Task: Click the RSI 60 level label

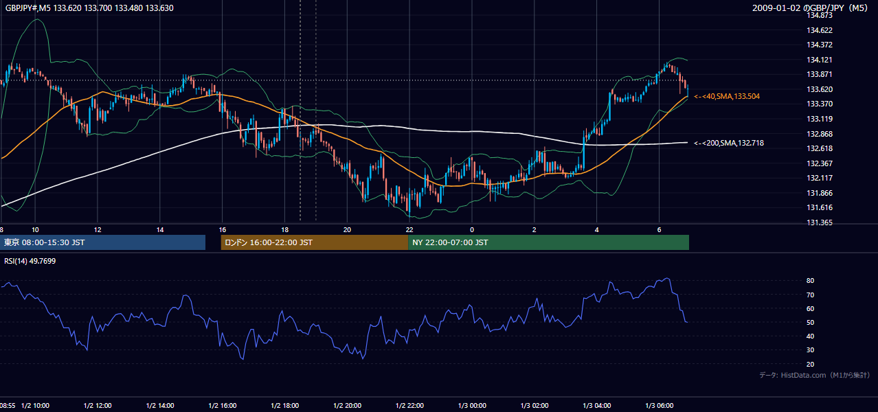Action: tap(811, 308)
